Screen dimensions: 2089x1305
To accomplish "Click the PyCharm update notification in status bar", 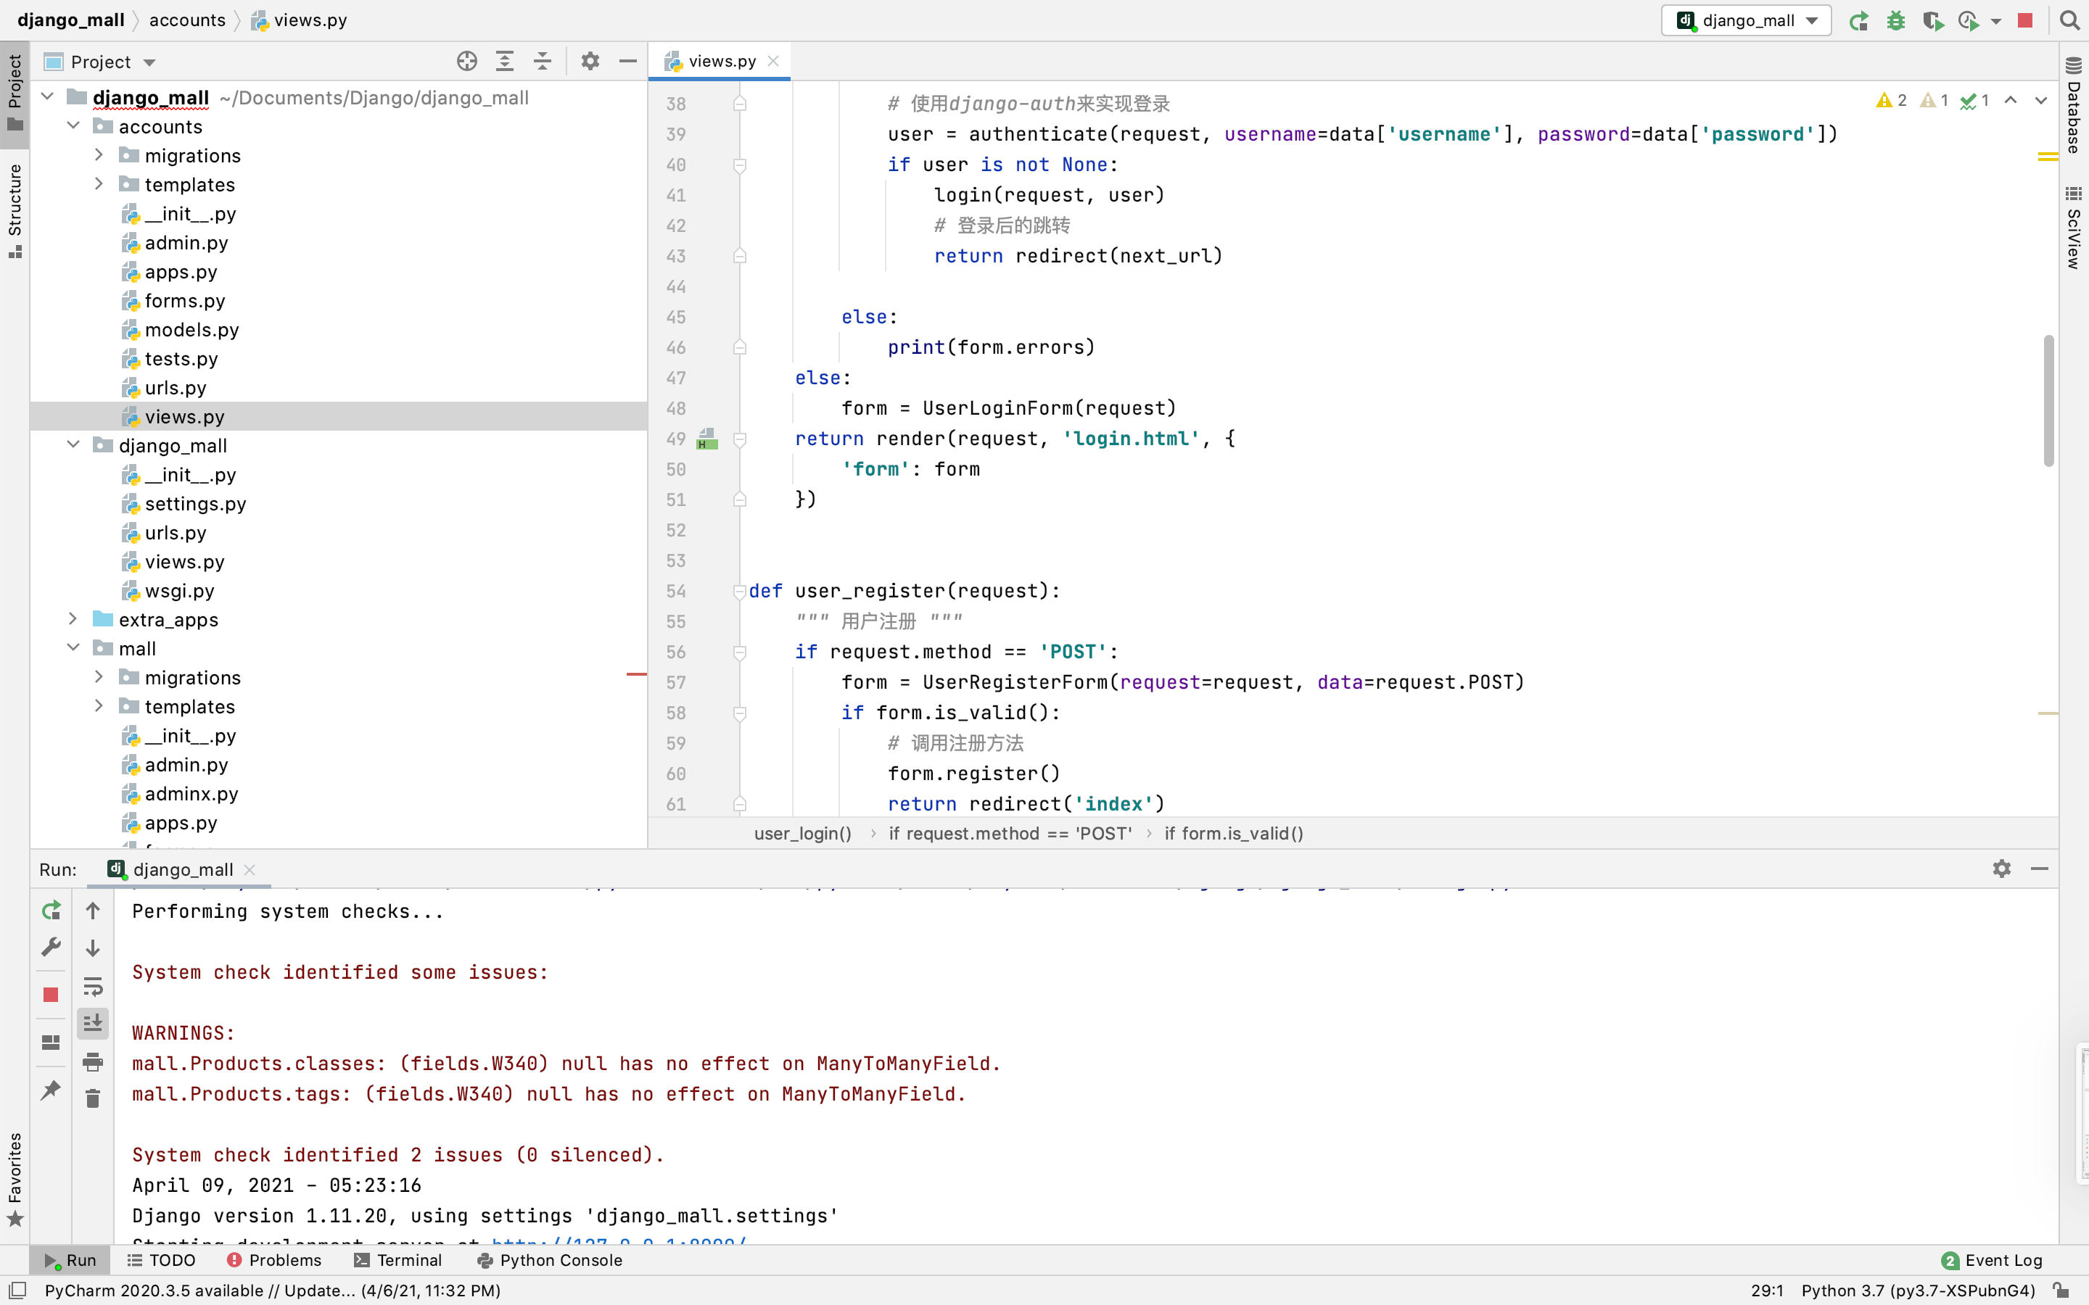I will (273, 1290).
